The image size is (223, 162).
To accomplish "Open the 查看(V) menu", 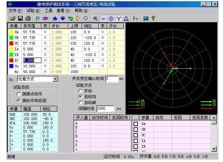I will [x=63, y=11].
